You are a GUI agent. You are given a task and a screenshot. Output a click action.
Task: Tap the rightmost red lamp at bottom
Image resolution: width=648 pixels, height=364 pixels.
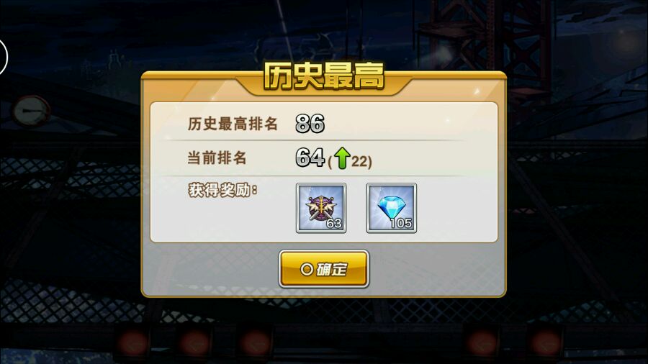pos(546,343)
